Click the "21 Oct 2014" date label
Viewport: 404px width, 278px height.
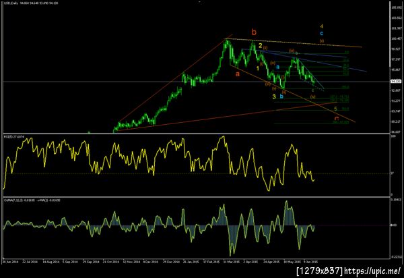(x=110, y=262)
